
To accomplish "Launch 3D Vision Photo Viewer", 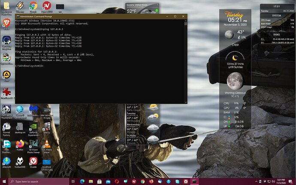I will [33, 146].
